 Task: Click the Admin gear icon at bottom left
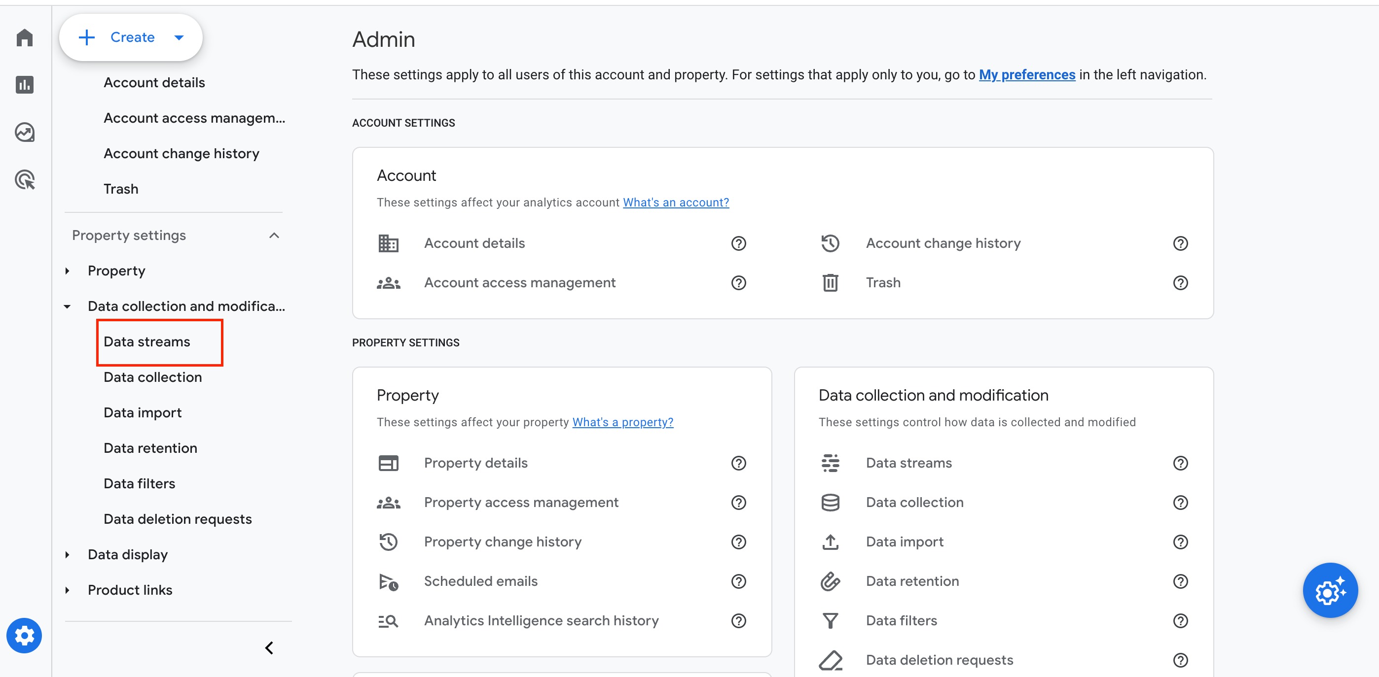click(x=24, y=635)
